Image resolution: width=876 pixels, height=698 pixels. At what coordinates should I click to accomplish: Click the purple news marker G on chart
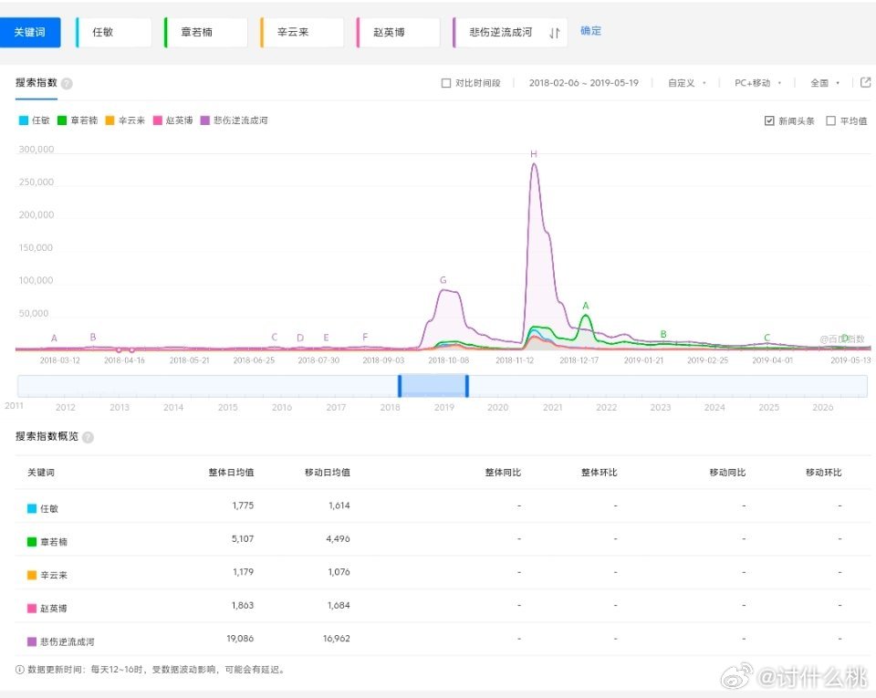click(443, 280)
